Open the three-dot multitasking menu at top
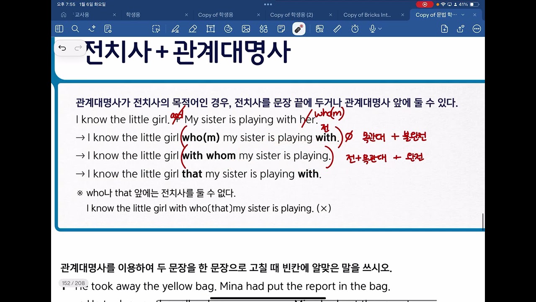This screenshot has height=302, width=536. click(268, 4)
